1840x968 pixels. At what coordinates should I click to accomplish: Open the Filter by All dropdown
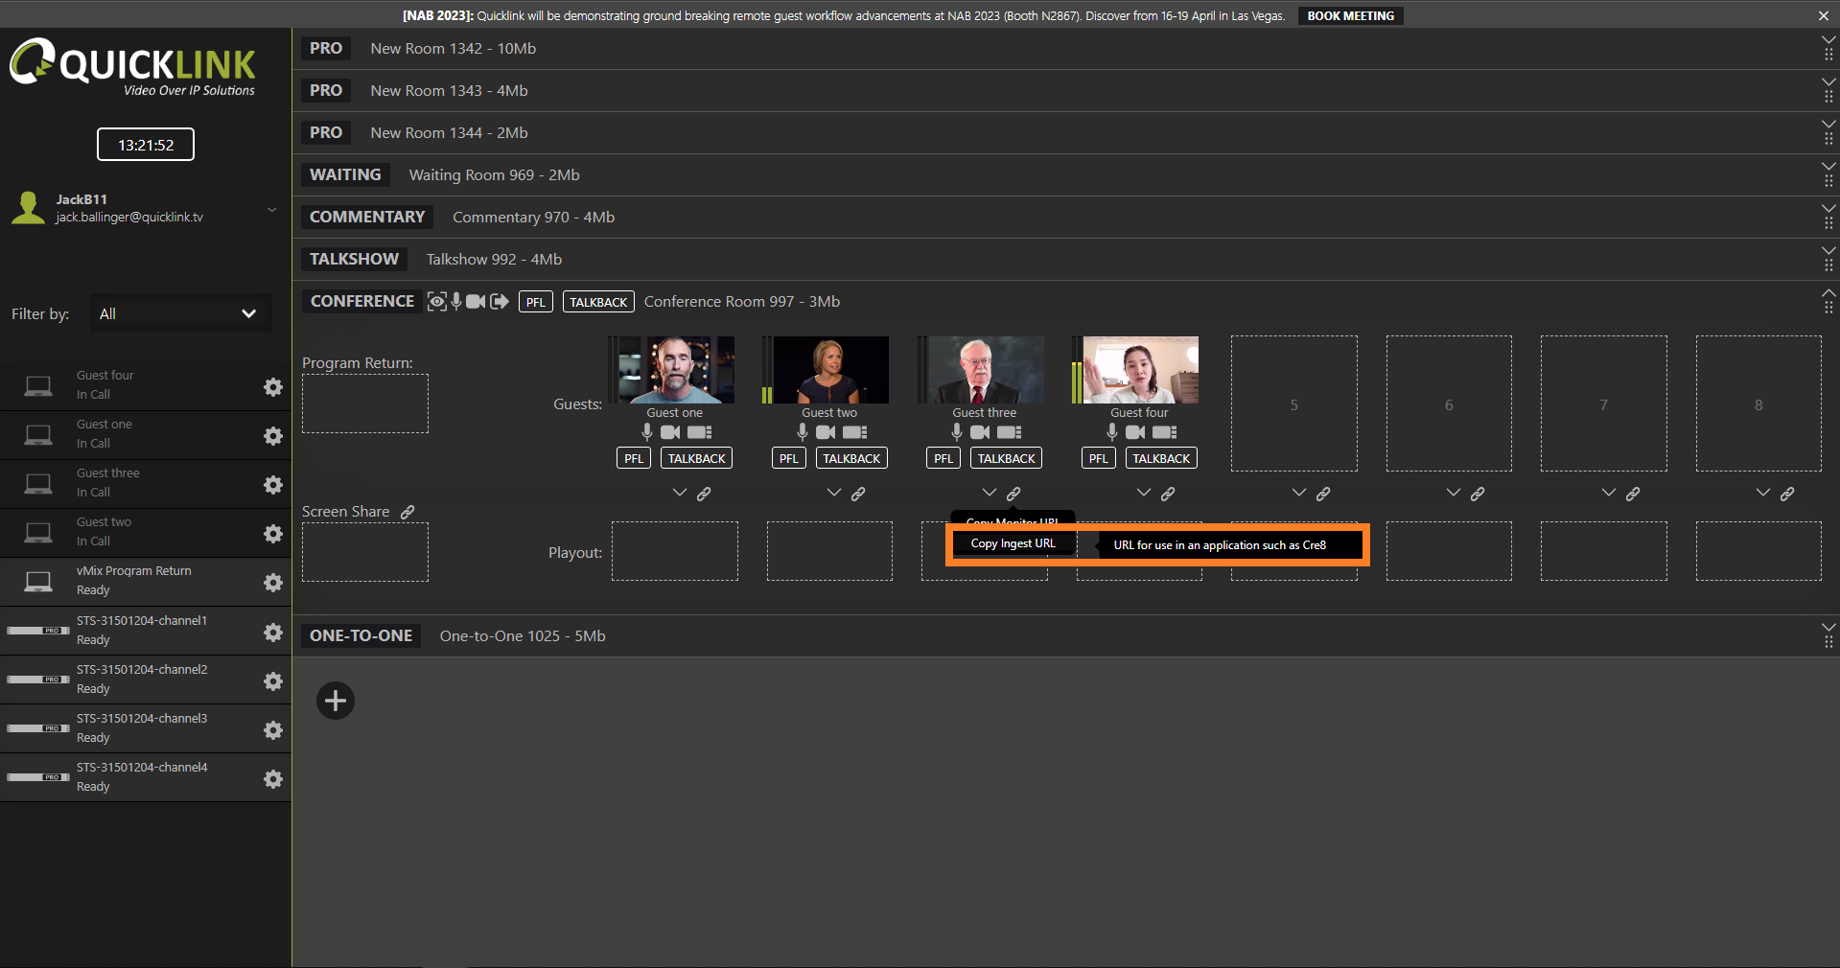coord(180,313)
